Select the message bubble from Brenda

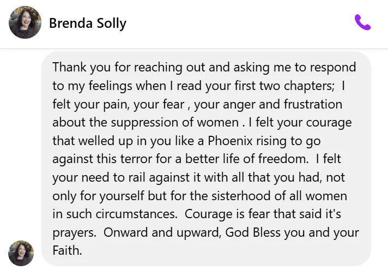tap(206, 159)
